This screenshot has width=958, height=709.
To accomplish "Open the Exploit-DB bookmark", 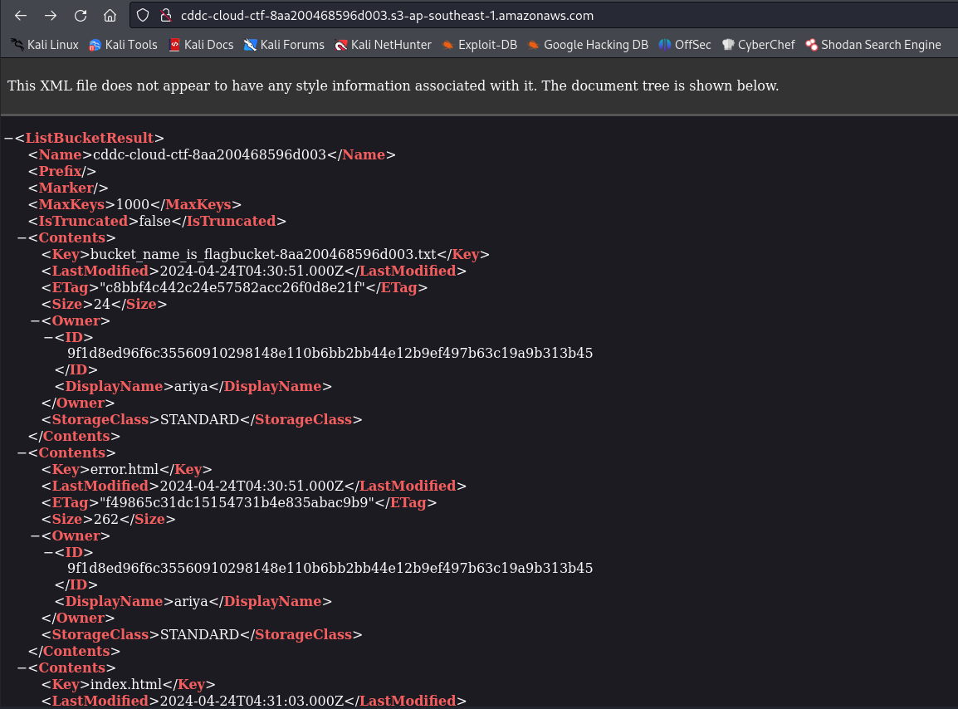I will (x=479, y=45).
